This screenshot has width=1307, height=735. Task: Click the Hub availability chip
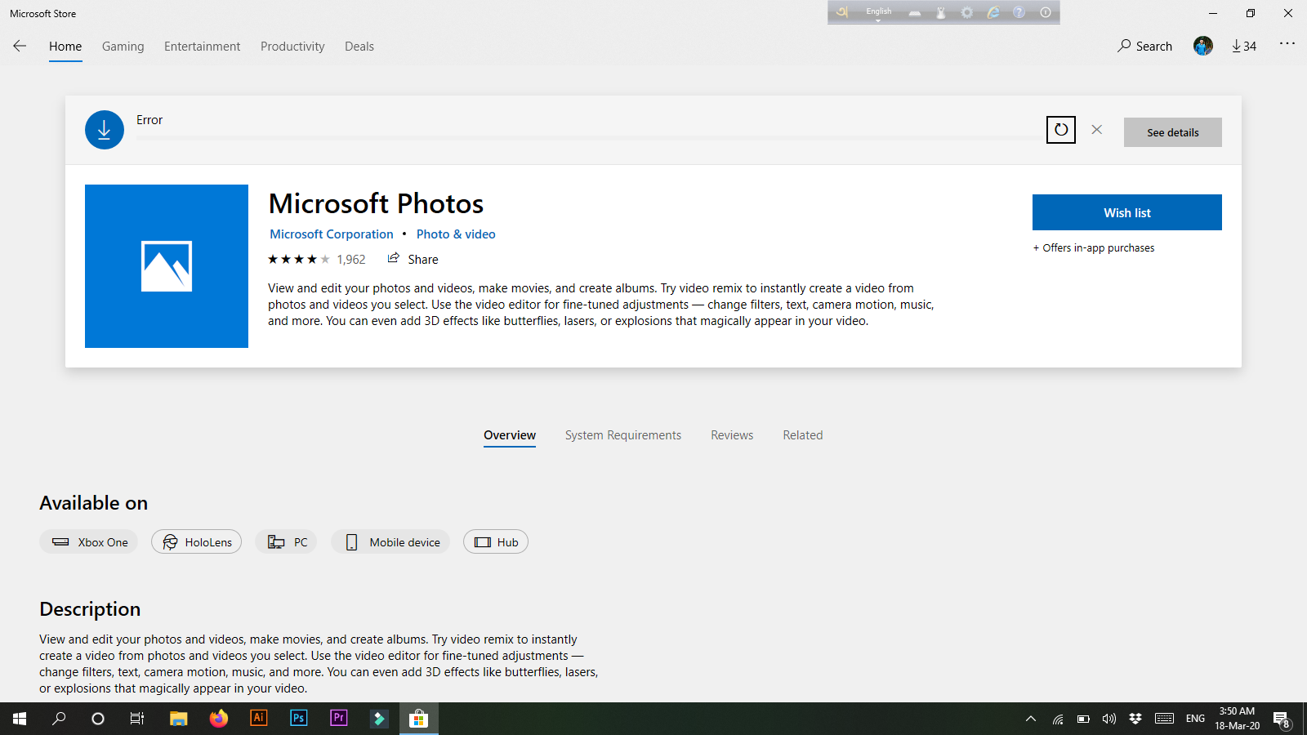(x=496, y=541)
